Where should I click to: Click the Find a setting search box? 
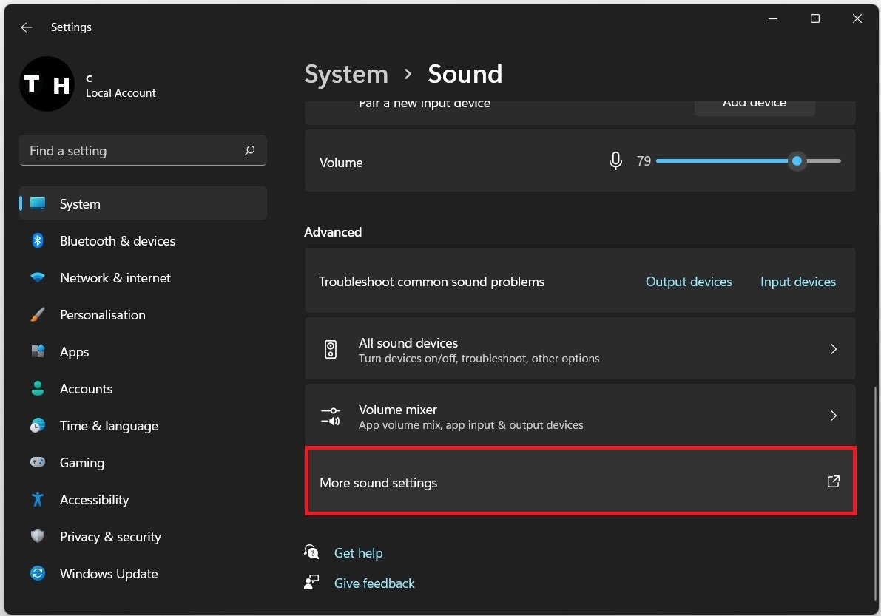tap(133, 151)
